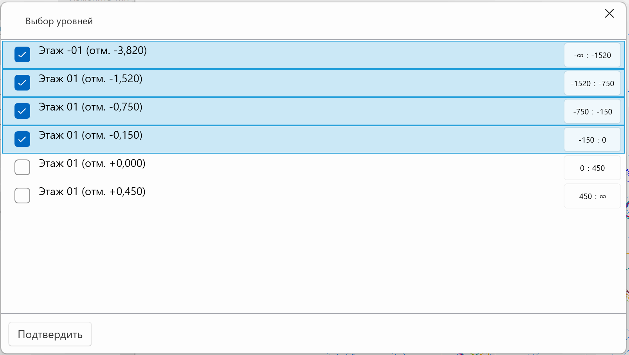
Task: Confirm selection with the Подтвердить button
Action: tap(50, 334)
